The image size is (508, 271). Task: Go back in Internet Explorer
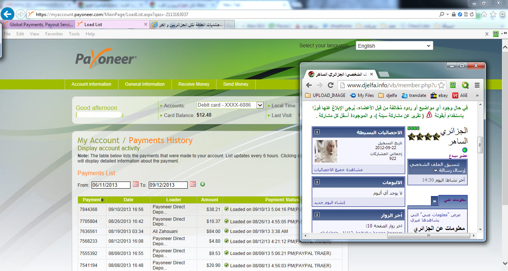point(8,15)
